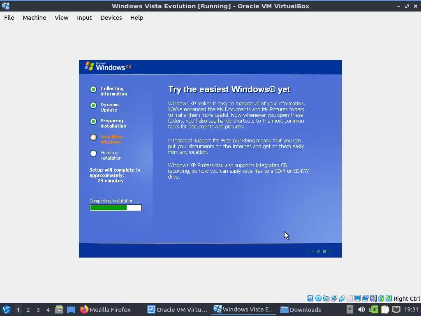This screenshot has height=316, width=421.
Task: Click the hard disk activity status icon
Action: coord(310,298)
